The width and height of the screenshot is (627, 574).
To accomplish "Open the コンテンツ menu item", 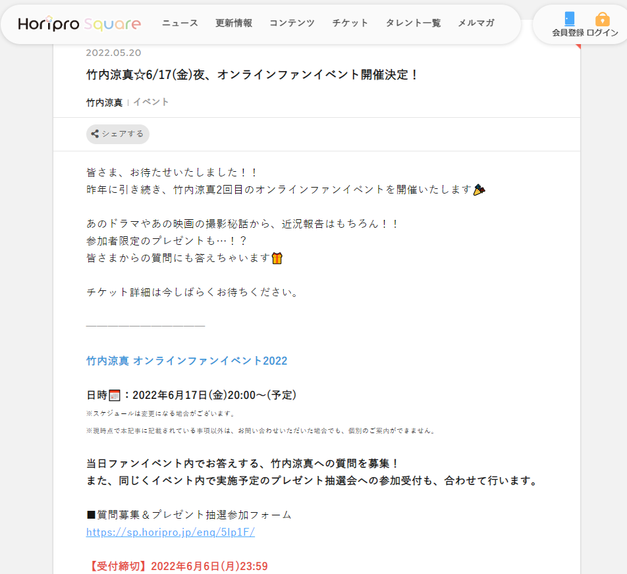I will click(x=292, y=23).
